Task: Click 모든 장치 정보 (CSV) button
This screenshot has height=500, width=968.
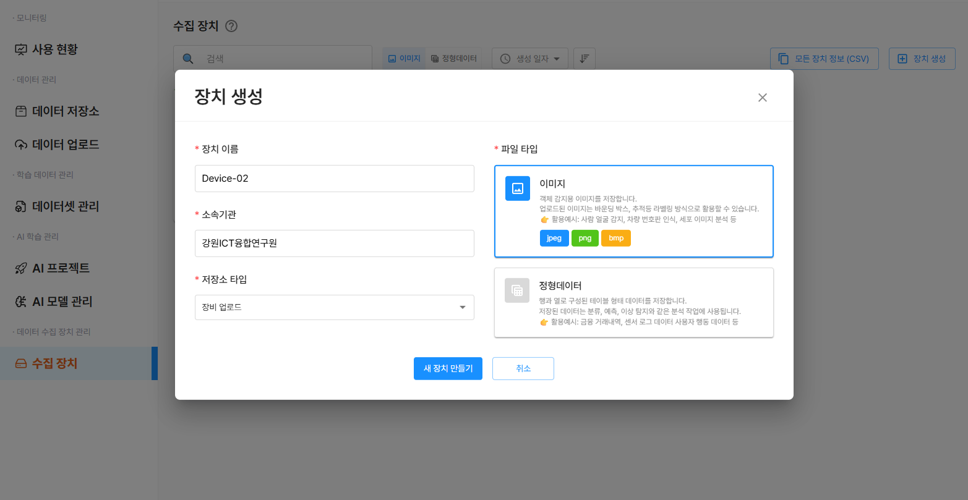Action: 825,59
